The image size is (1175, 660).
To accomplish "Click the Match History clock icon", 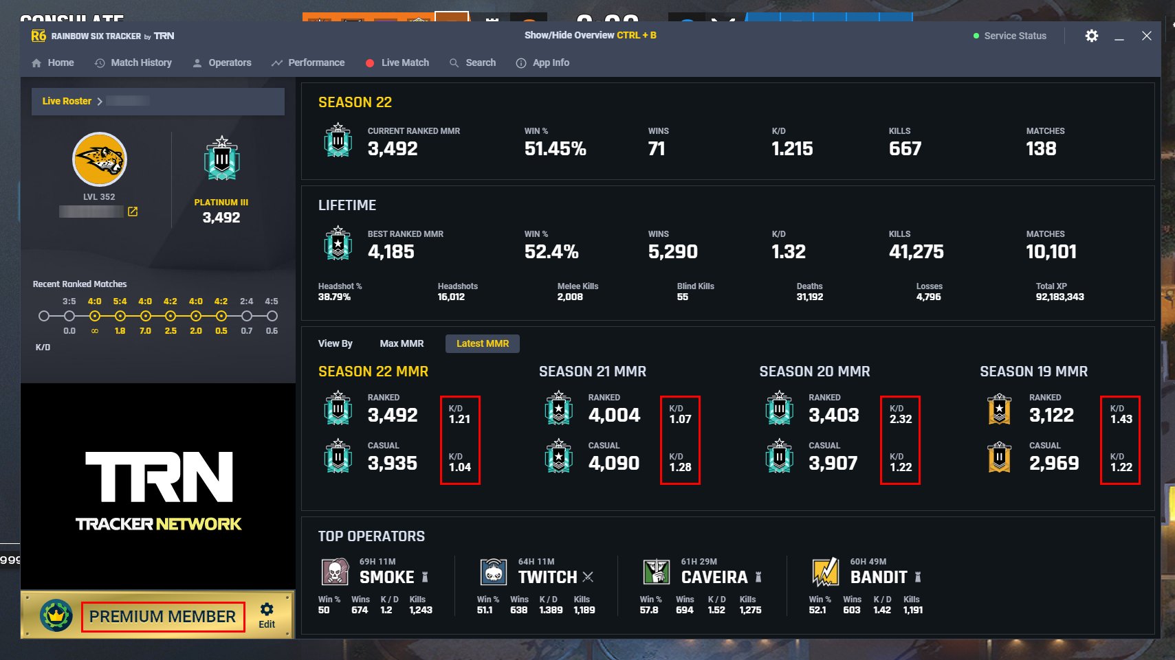I will (100, 62).
